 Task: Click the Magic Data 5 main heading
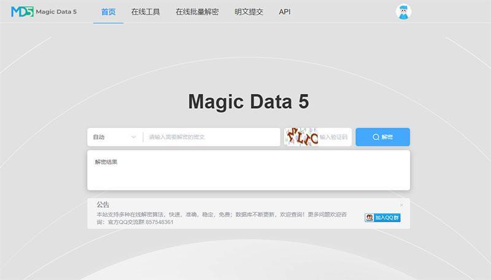click(249, 101)
